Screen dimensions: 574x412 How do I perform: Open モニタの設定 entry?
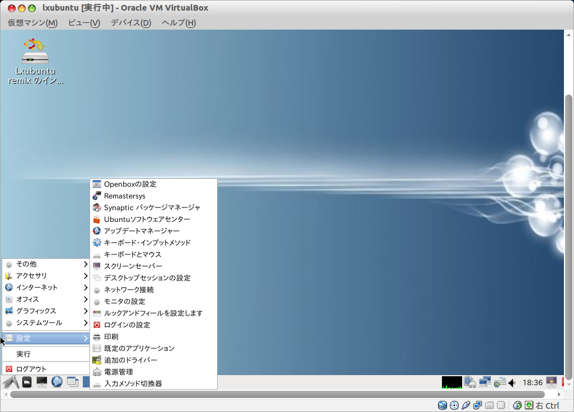pos(153,301)
